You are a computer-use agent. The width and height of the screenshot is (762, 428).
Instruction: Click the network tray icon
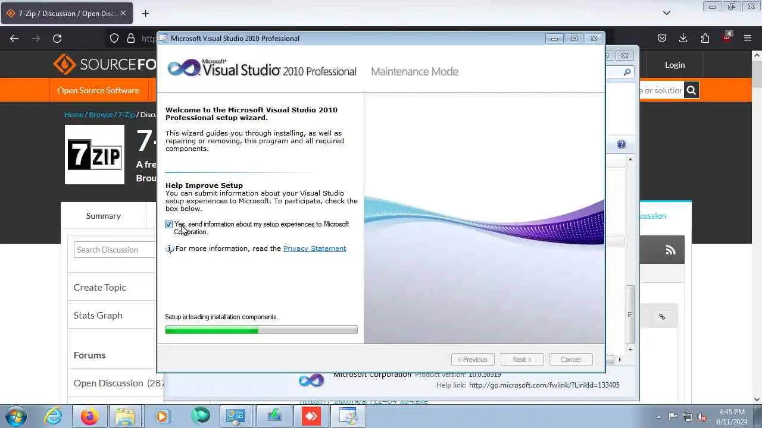(688, 417)
